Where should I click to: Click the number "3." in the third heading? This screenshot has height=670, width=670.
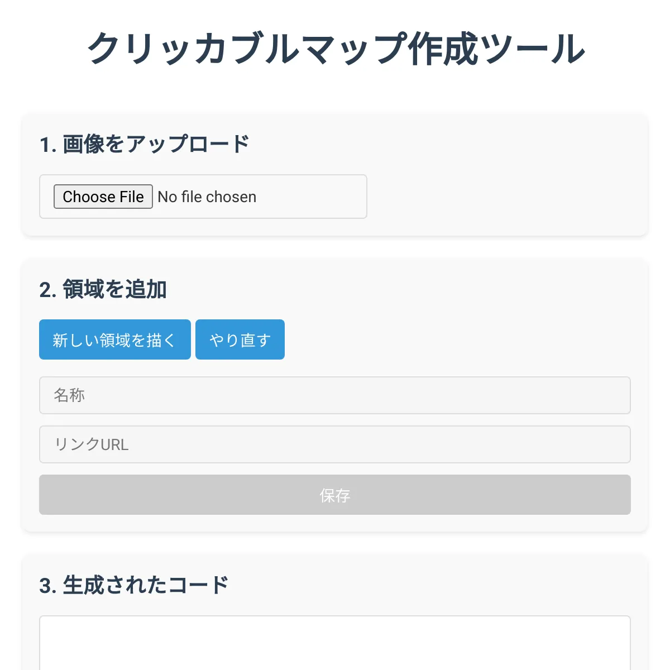pyautogui.click(x=48, y=586)
